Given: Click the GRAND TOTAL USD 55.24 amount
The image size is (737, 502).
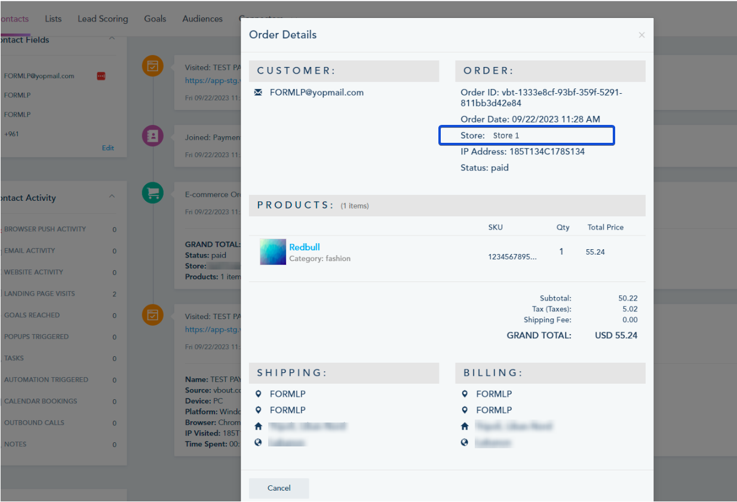Looking at the screenshot, I should click(x=616, y=336).
